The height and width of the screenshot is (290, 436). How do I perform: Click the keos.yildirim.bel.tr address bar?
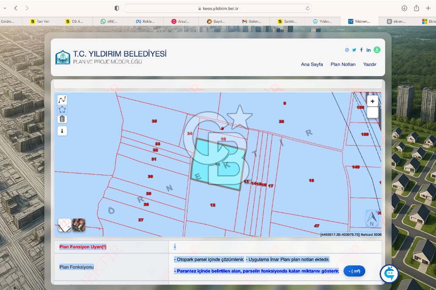[218, 8]
